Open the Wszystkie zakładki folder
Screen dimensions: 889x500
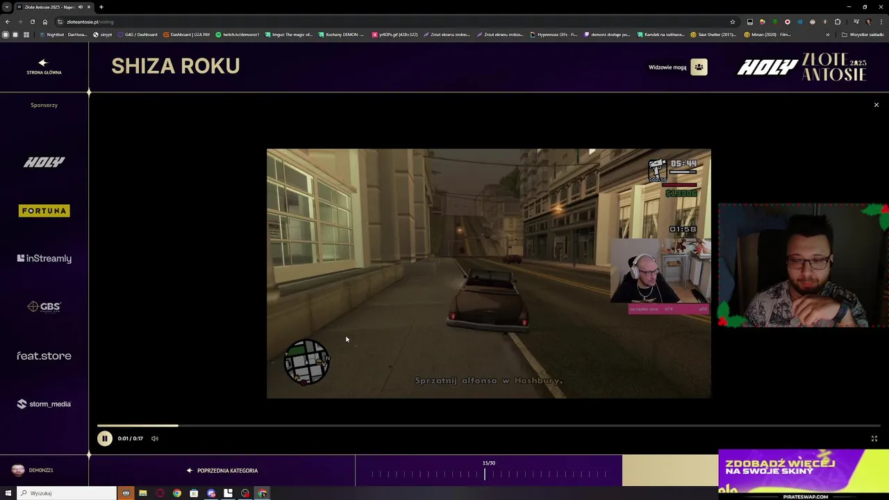(863, 34)
